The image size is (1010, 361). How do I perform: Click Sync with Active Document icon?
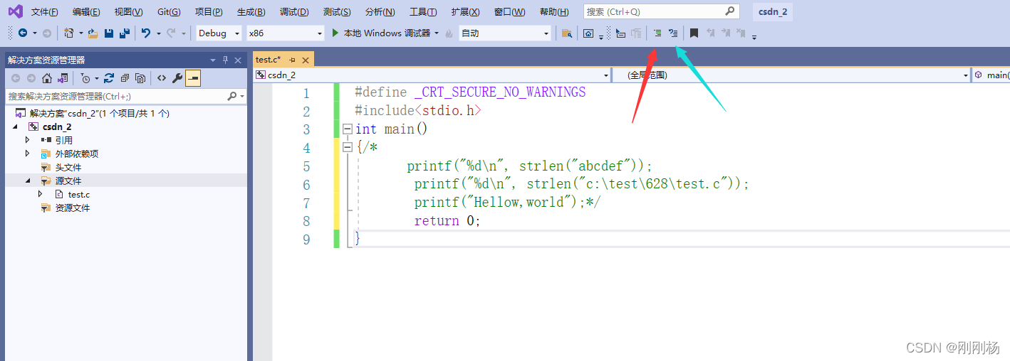click(x=109, y=78)
